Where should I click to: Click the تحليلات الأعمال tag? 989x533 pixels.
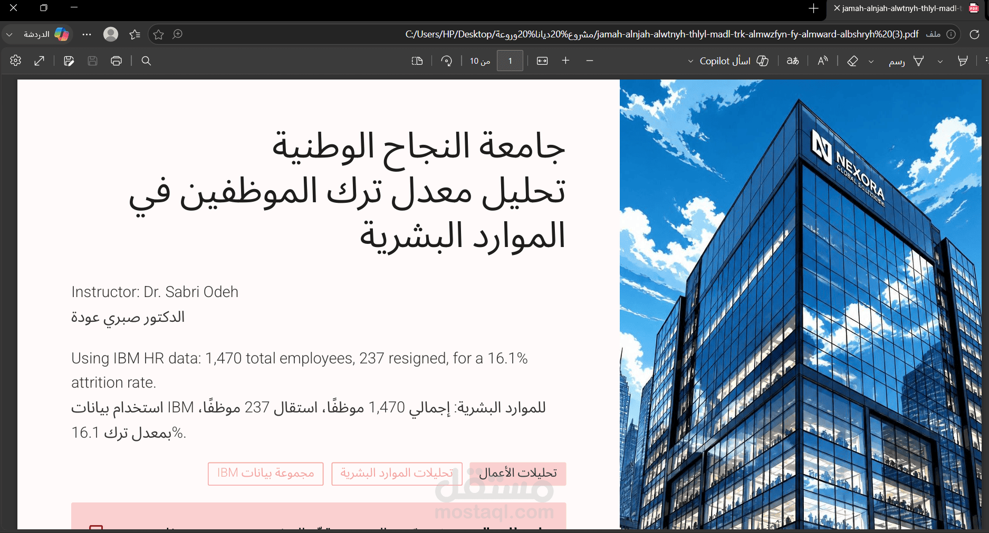click(517, 473)
